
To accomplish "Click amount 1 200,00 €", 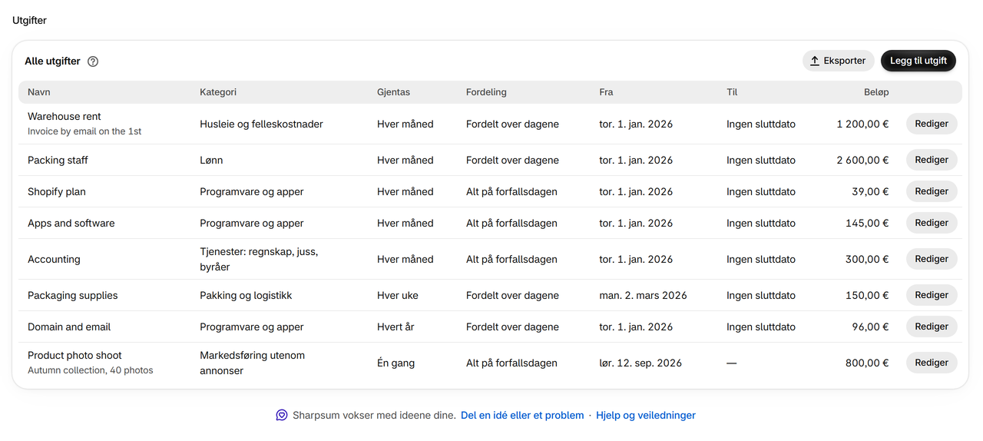I will coord(863,124).
